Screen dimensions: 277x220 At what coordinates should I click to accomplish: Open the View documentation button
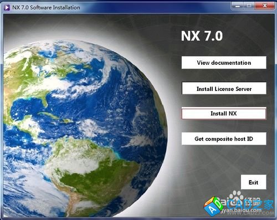pos(224,63)
